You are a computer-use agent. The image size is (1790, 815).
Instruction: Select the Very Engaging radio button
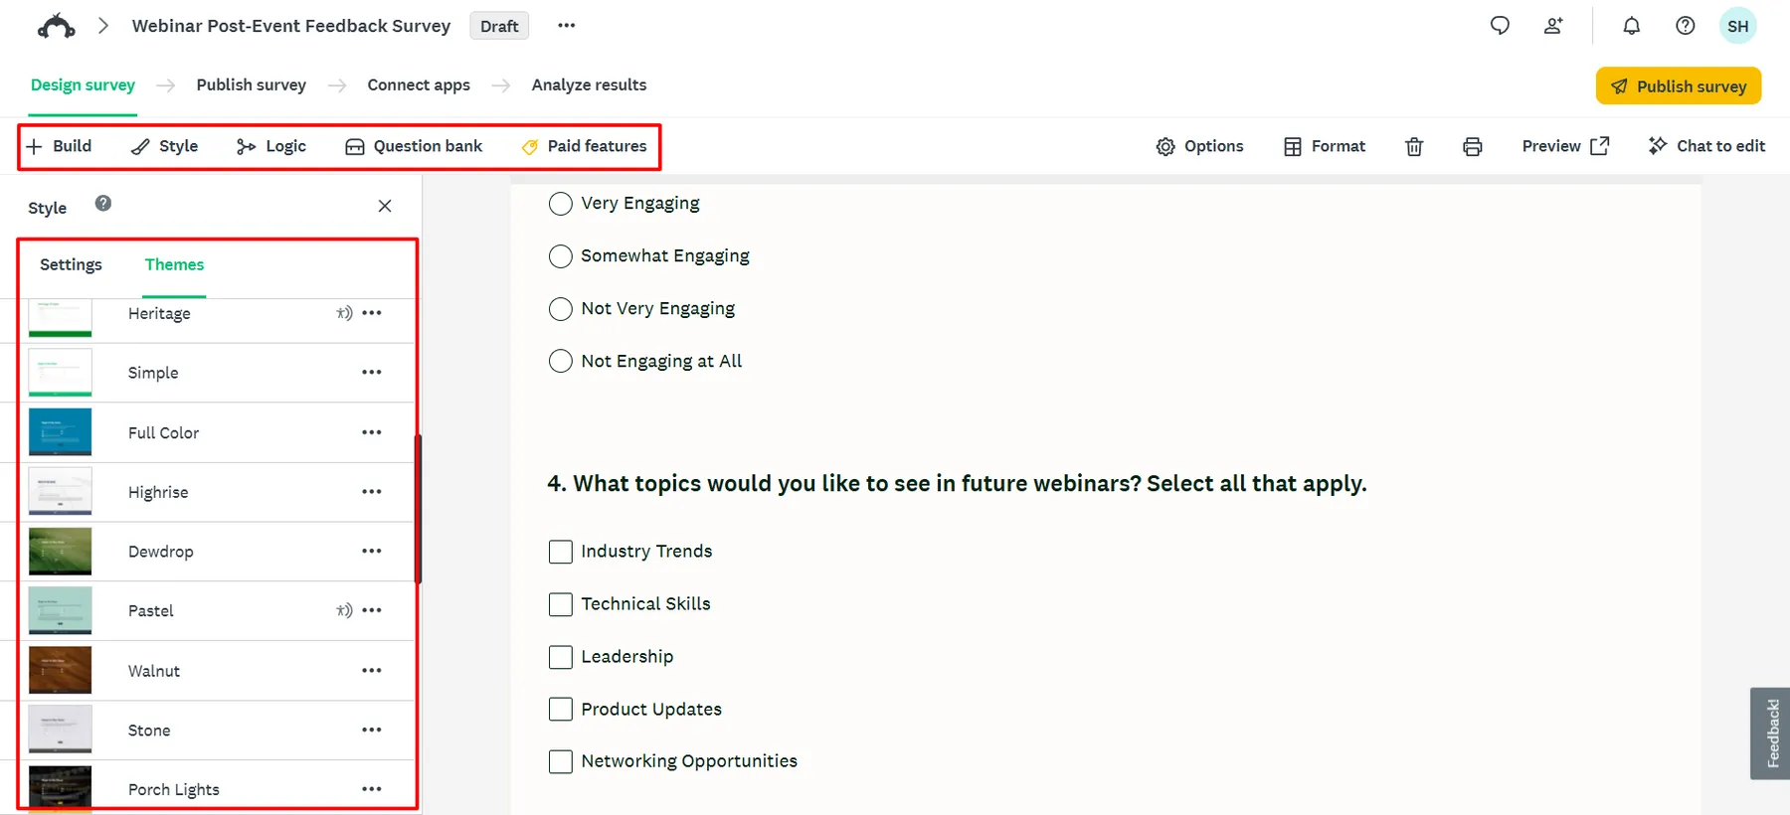tap(561, 204)
